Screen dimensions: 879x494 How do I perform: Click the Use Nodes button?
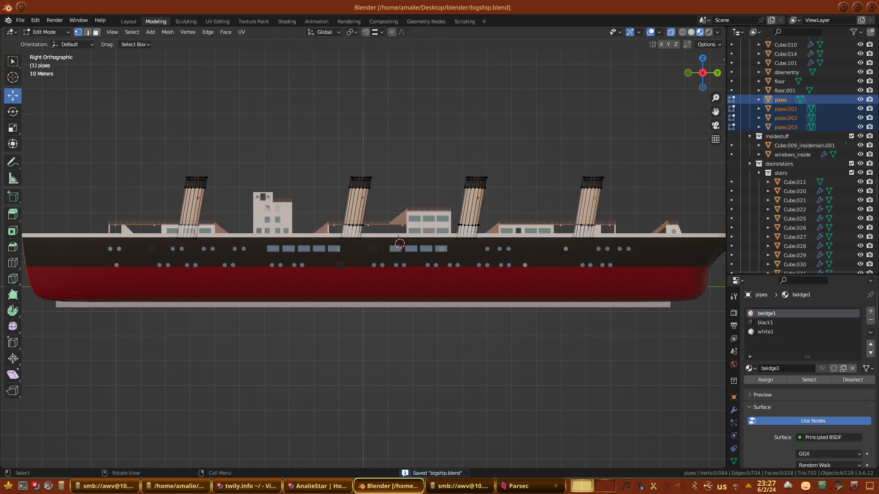813,421
